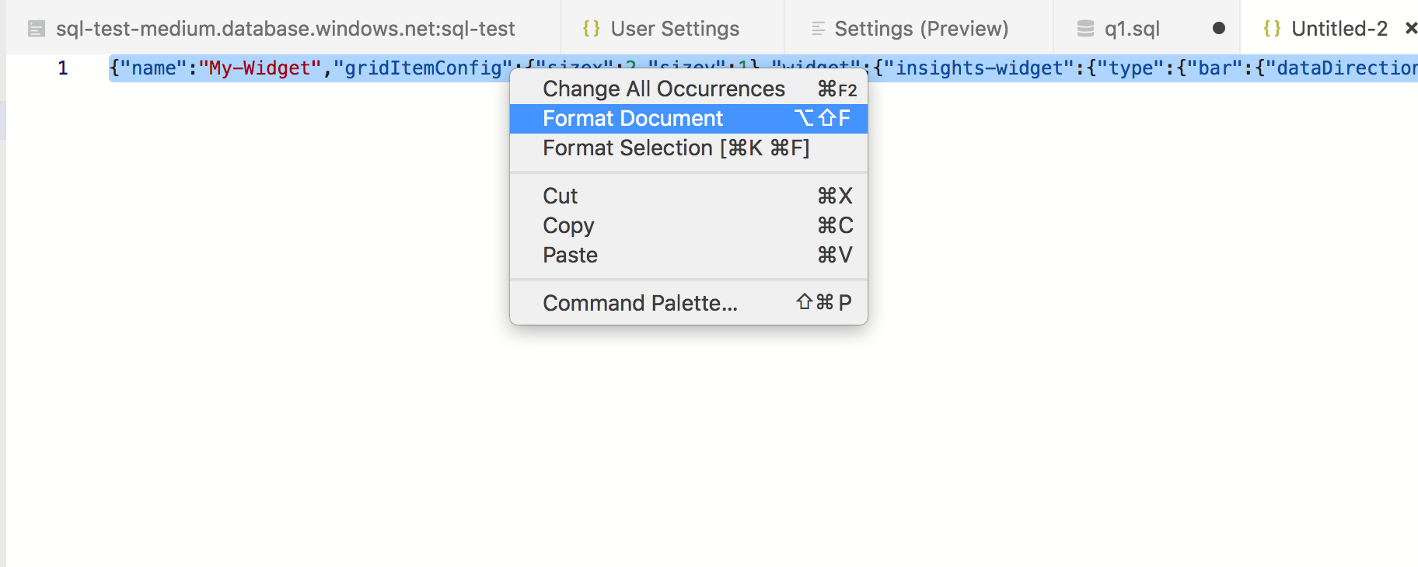Screen dimensions: 1418x567
Task: Click the file icon on the sql-test-medium tab
Action: pos(36,30)
